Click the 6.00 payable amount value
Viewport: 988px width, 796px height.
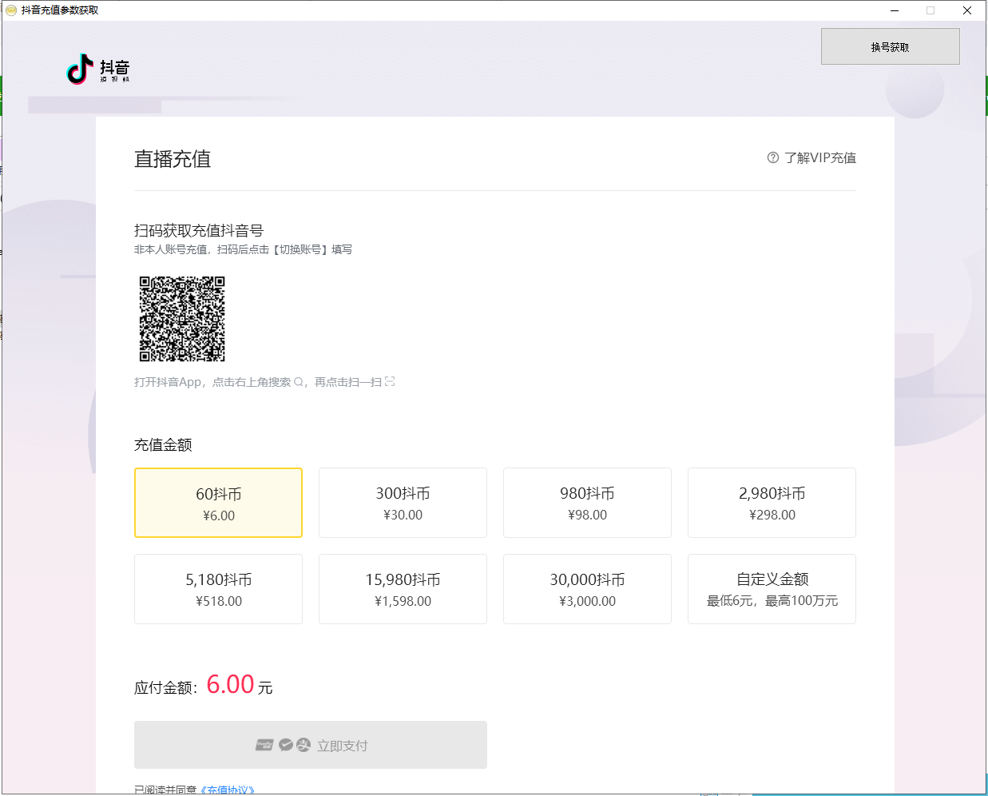(x=230, y=684)
